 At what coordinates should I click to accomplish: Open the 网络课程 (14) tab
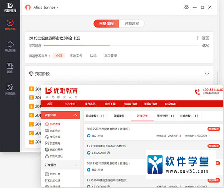click(x=95, y=116)
